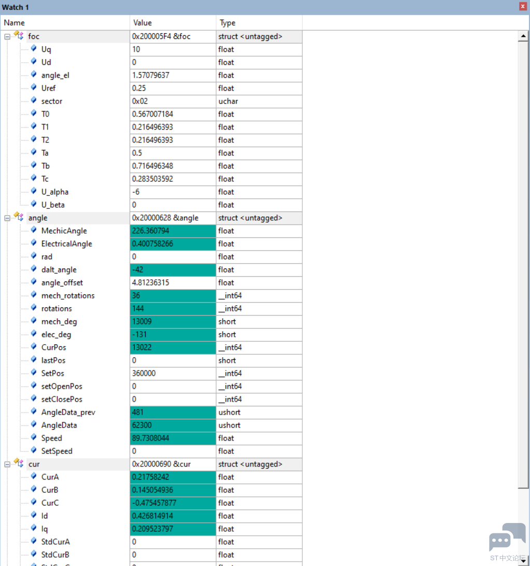Screen dimensions: 530x566
Task: Select the lastPos row name
Action: click(53, 361)
